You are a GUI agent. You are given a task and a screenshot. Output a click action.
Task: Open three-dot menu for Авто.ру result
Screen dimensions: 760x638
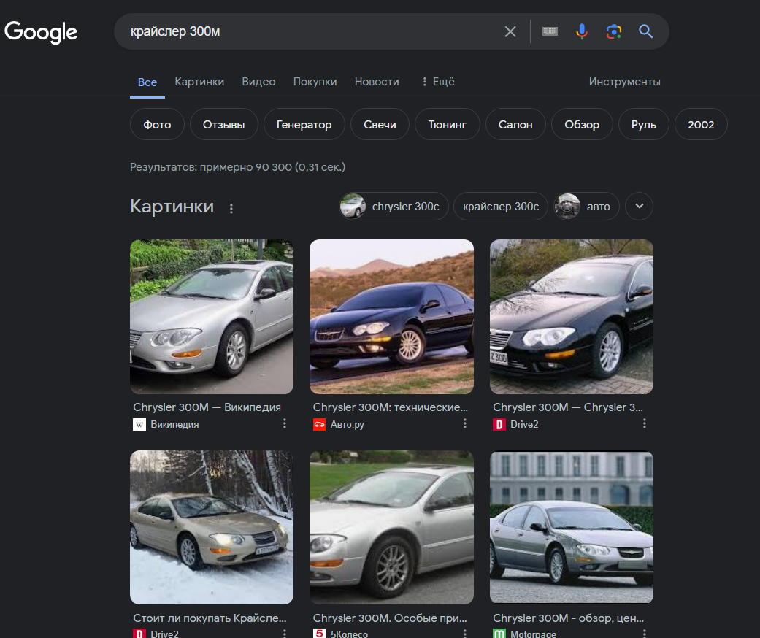pos(465,423)
